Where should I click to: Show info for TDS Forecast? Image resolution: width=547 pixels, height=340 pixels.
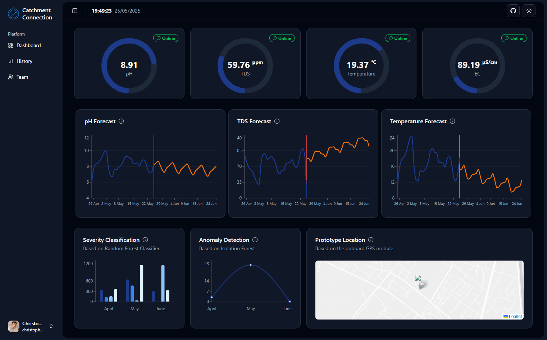coord(277,121)
